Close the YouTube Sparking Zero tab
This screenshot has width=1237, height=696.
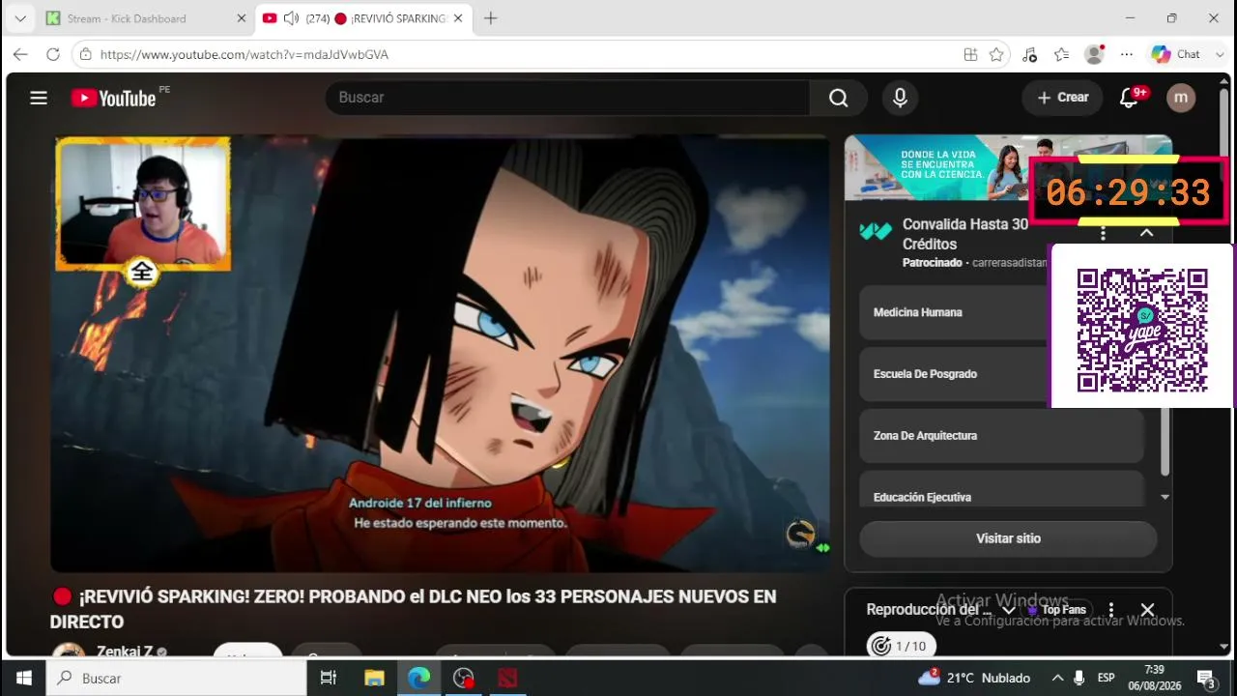[458, 18]
